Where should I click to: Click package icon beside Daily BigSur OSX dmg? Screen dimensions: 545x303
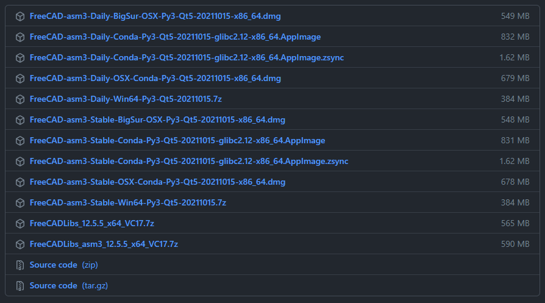(20, 16)
